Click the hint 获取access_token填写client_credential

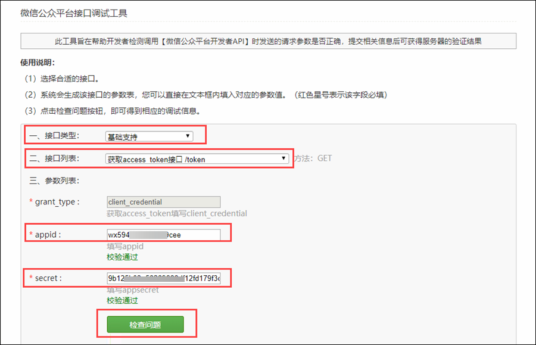click(177, 213)
